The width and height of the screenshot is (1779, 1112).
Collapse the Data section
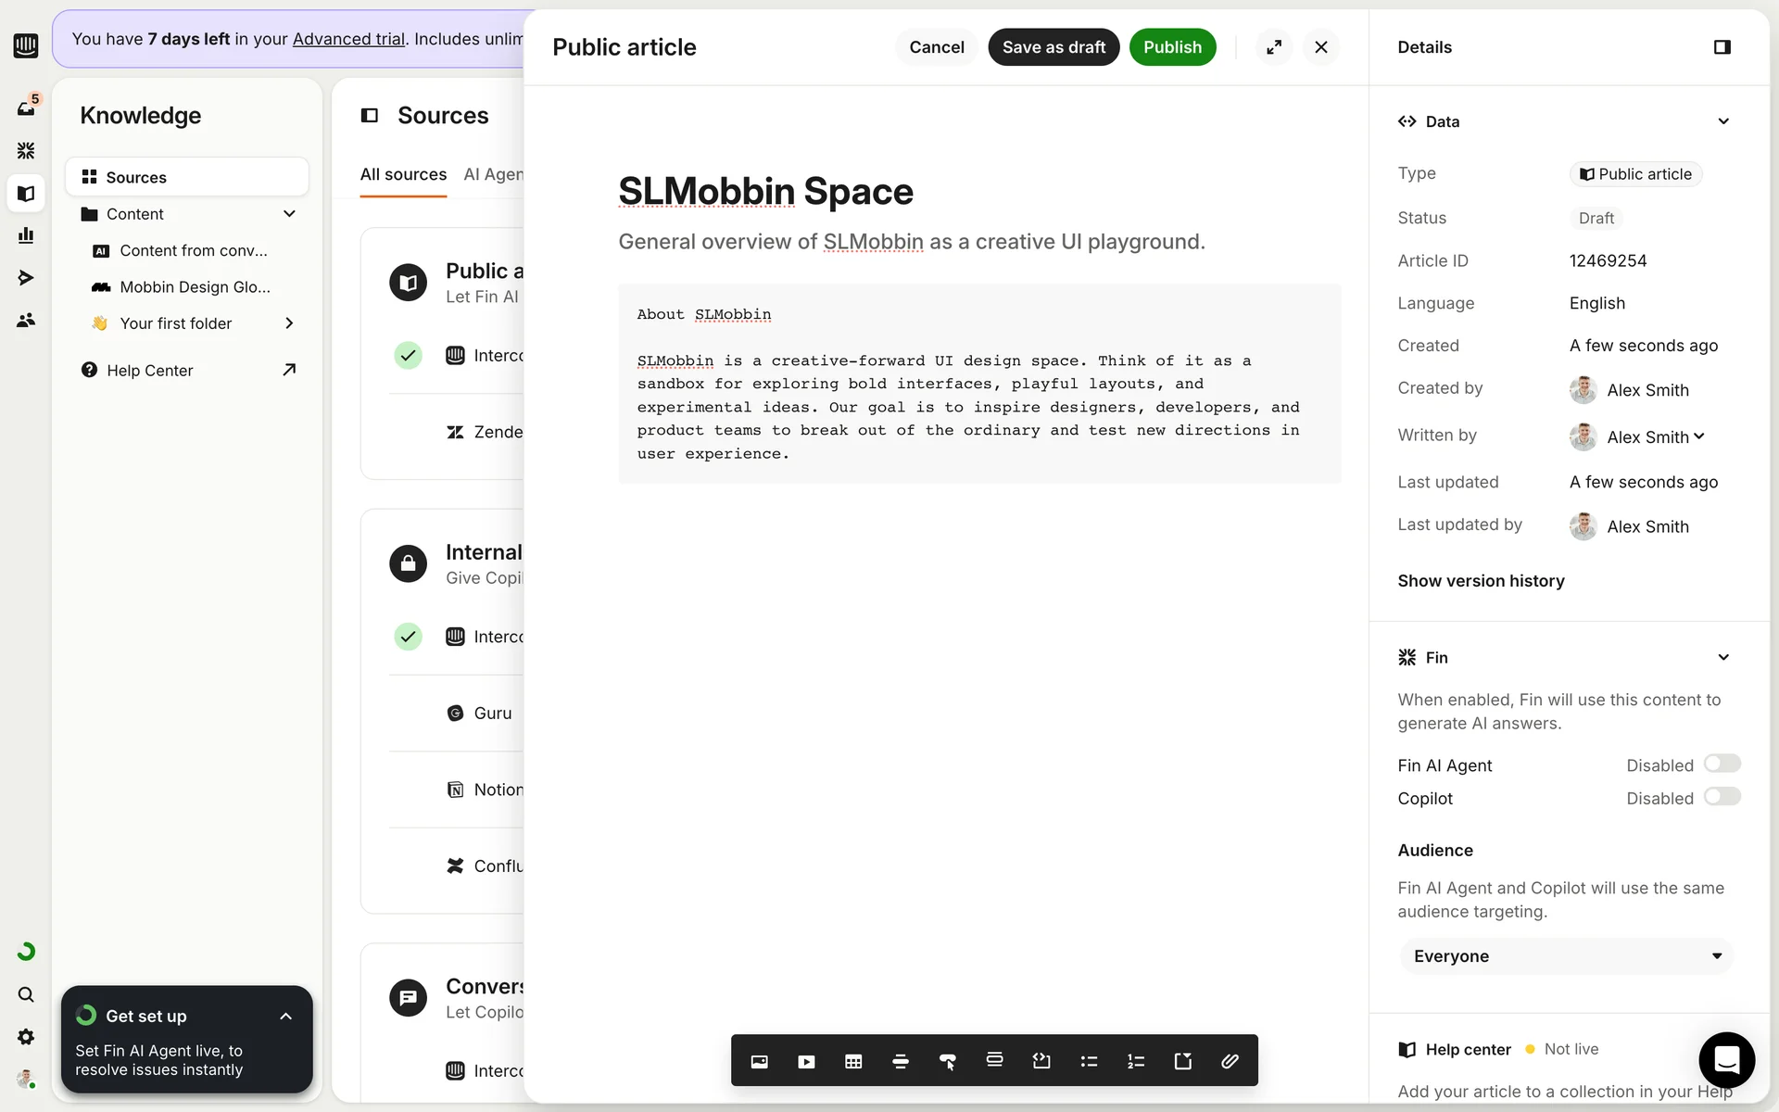[1723, 121]
